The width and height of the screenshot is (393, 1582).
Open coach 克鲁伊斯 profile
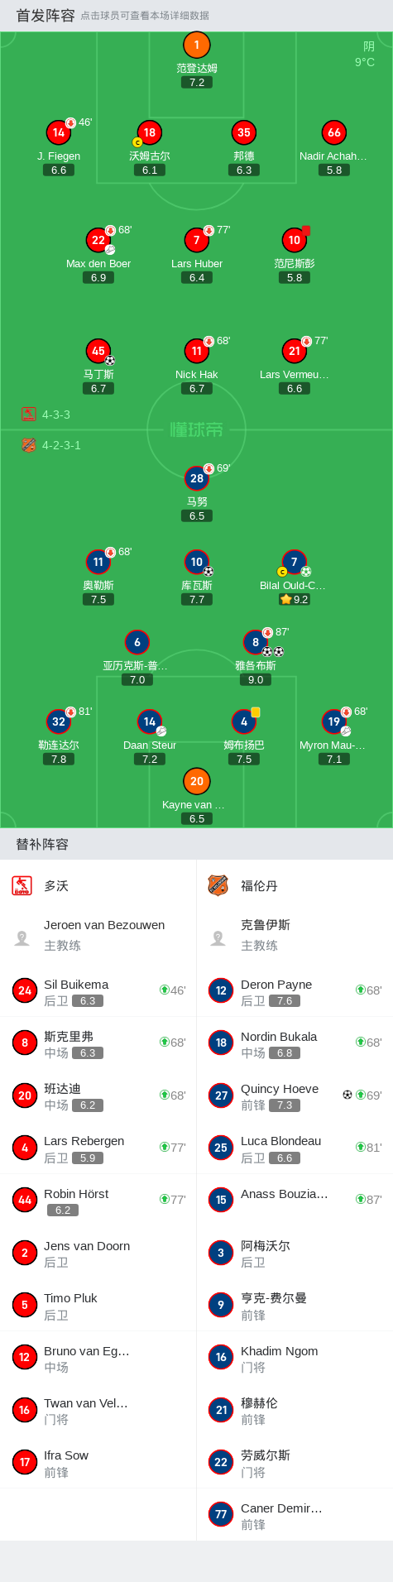tap(295, 935)
